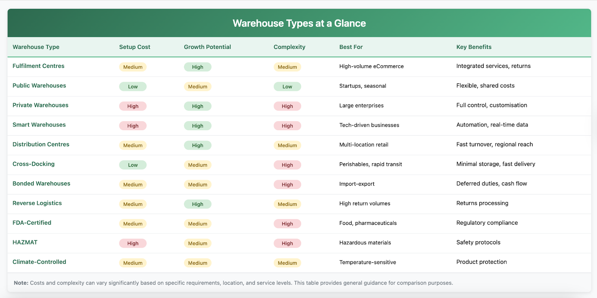Click the Setup Cost column header
597x298 pixels.
[x=135, y=47]
